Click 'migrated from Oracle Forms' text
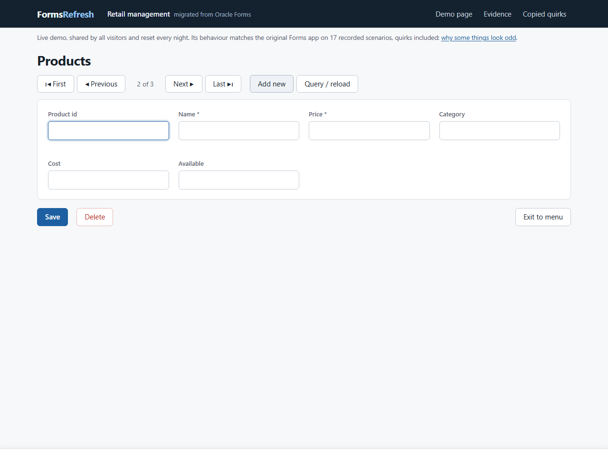Screen dimensions: 608x475 point(212,15)
